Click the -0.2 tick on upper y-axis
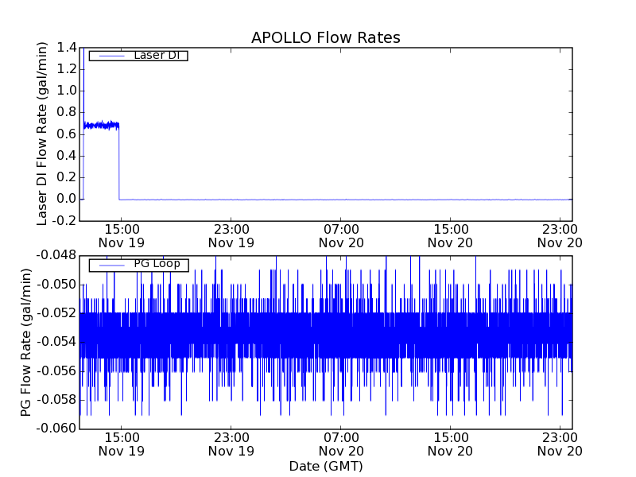 tap(64, 221)
